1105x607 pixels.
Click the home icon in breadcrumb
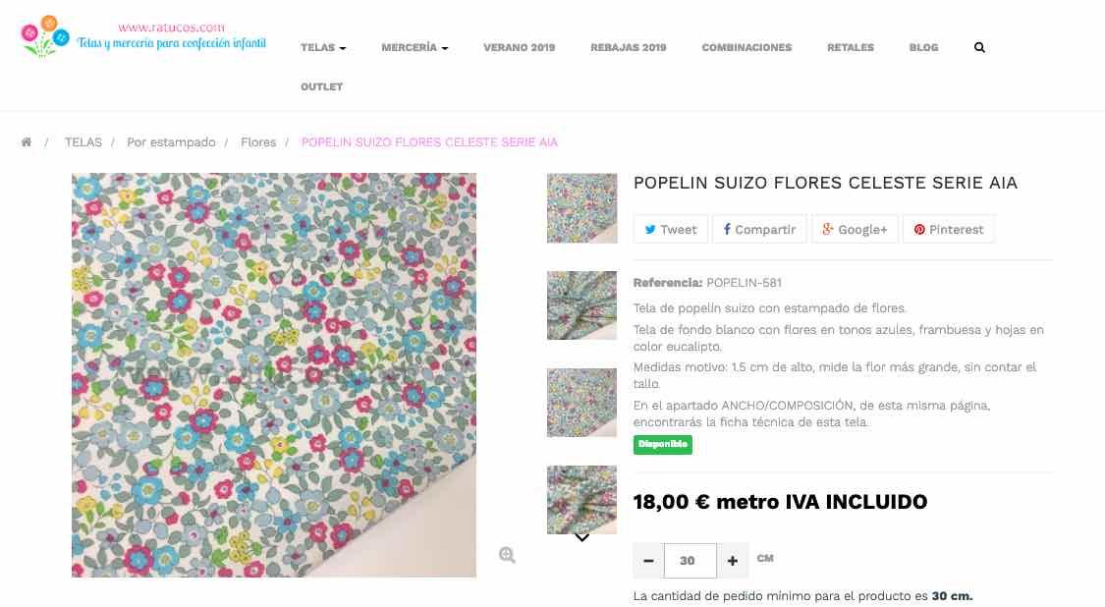click(x=27, y=142)
